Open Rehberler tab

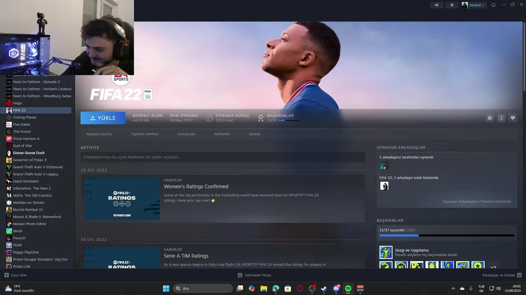point(222,134)
